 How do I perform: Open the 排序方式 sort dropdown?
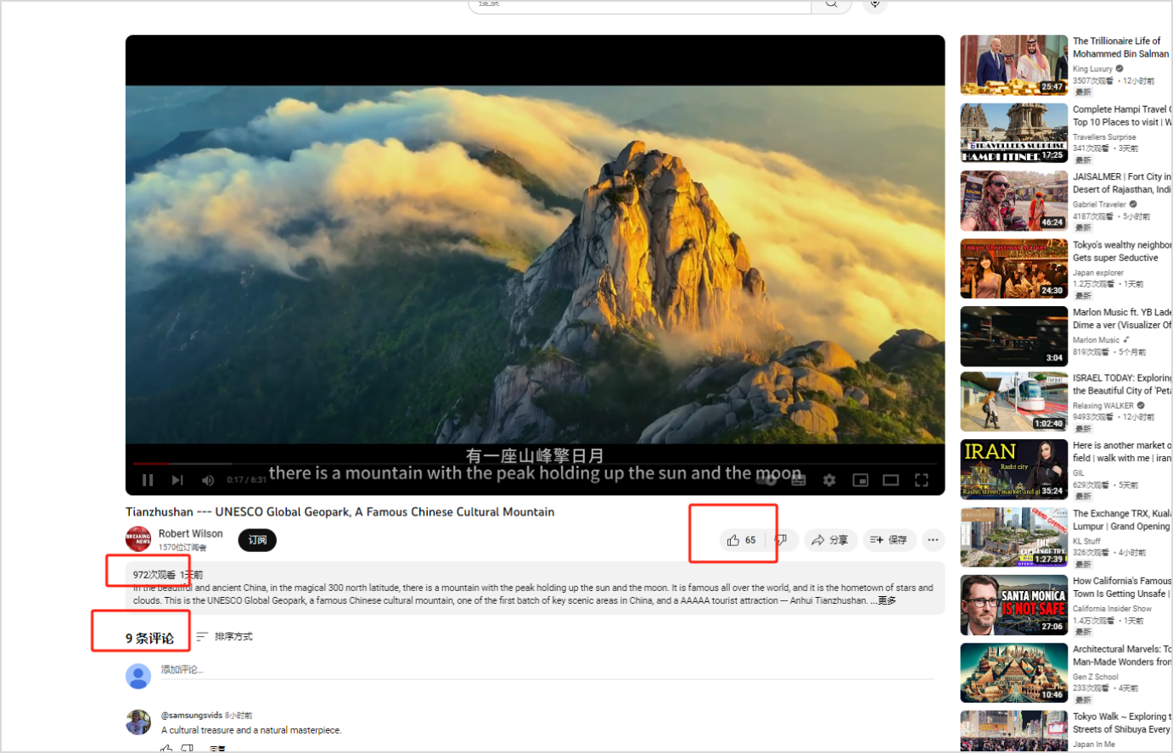tap(225, 637)
